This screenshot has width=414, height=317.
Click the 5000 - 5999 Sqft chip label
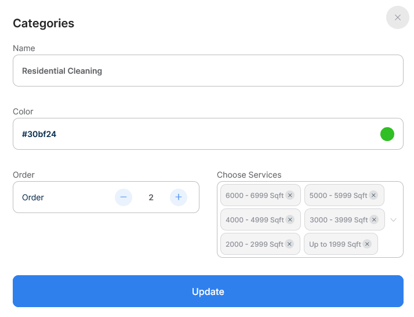coord(338,196)
